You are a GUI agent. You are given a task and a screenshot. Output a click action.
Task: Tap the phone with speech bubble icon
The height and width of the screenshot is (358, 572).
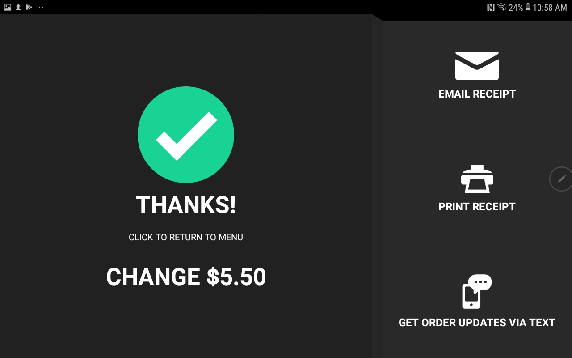point(477,291)
